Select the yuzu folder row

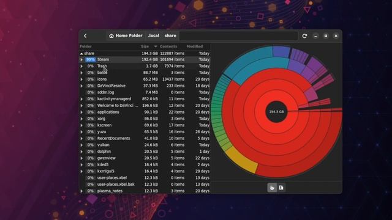145,132
